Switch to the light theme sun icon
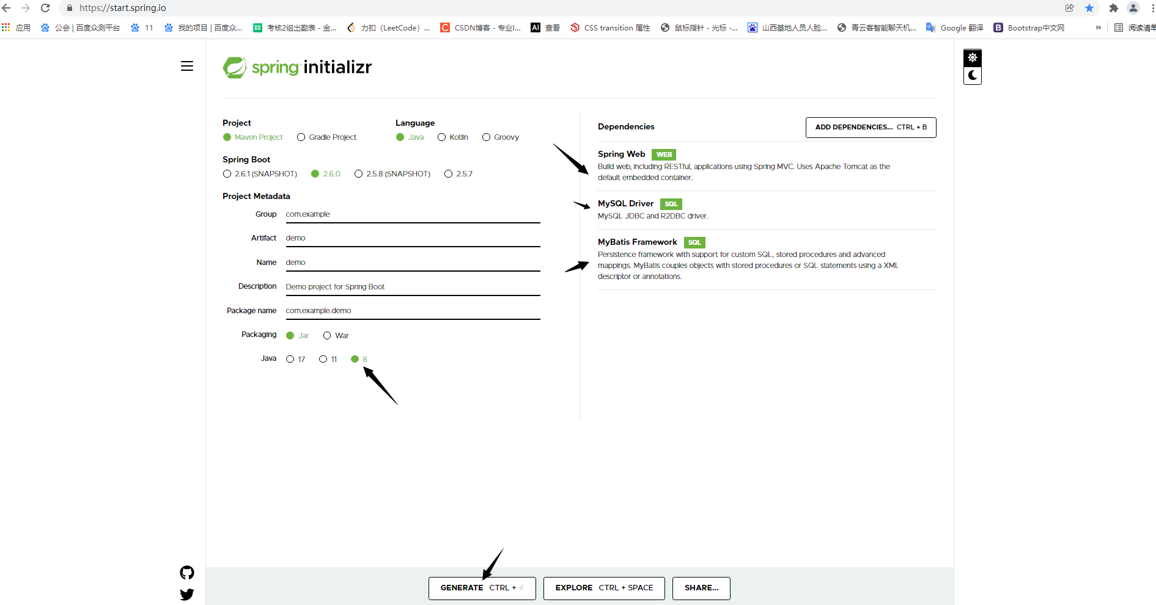Viewport: 1156px width, 605px height. coord(973,57)
